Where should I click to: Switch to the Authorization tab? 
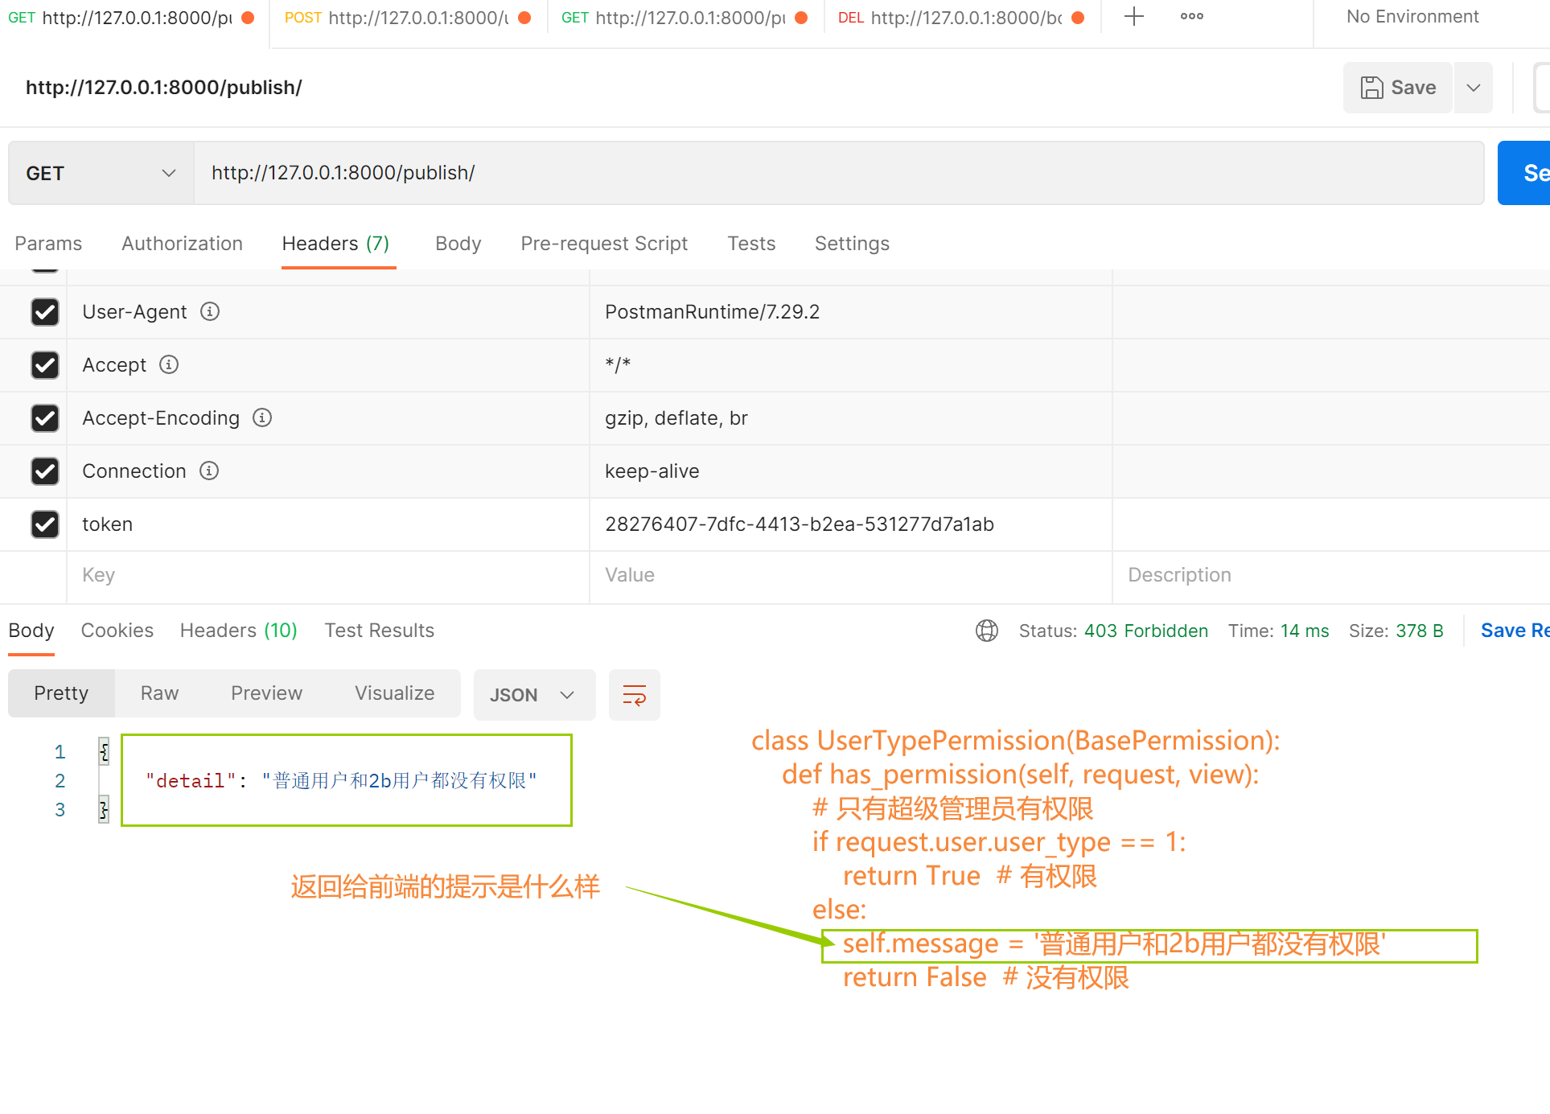182,244
